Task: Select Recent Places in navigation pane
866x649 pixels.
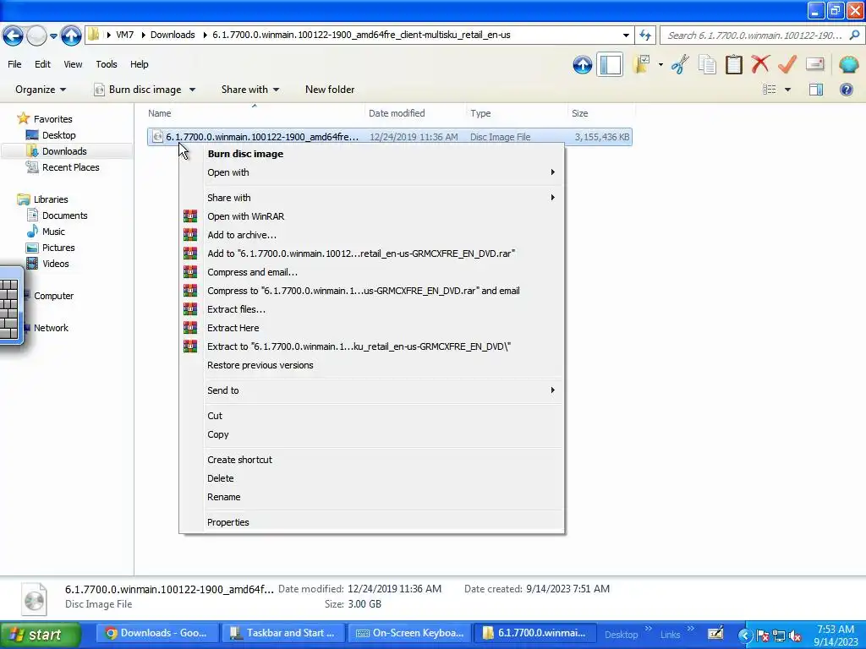Action: 70,167
